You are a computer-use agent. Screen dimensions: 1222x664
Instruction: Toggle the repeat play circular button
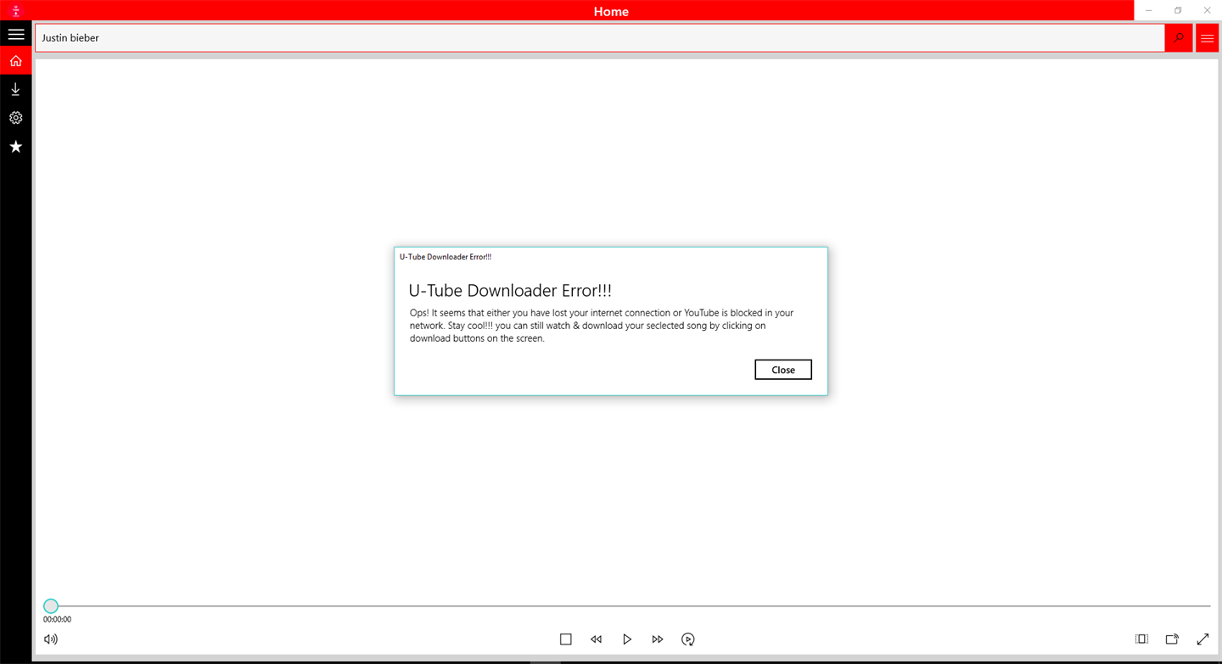coord(688,639)
